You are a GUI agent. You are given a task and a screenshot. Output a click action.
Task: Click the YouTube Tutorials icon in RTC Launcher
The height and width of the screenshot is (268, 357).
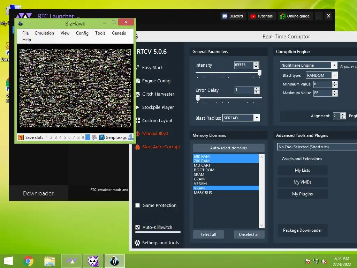(x=253, y=16)
